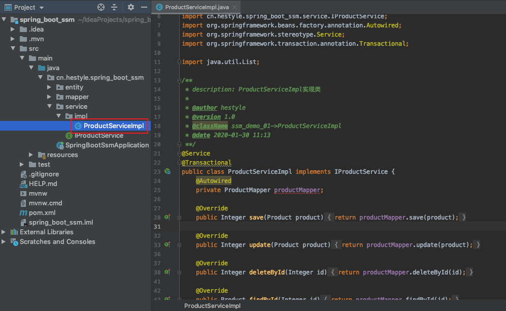Select the entity package row
This screenshot has width=506, height=311.
pos(74,87)
